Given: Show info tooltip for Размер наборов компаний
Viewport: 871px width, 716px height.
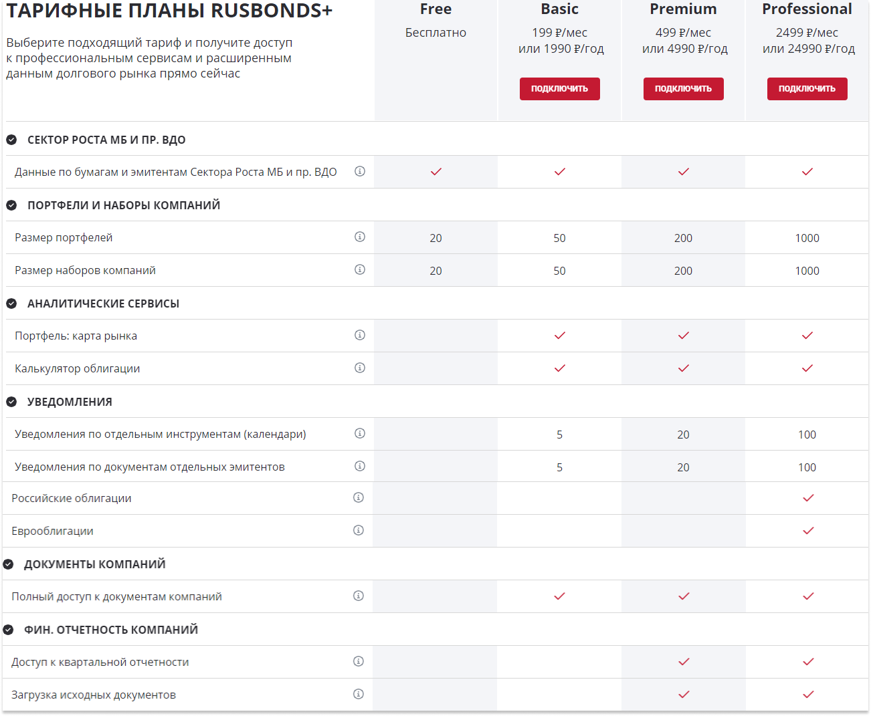Looking at the screenshot, I should coord(360,269).
